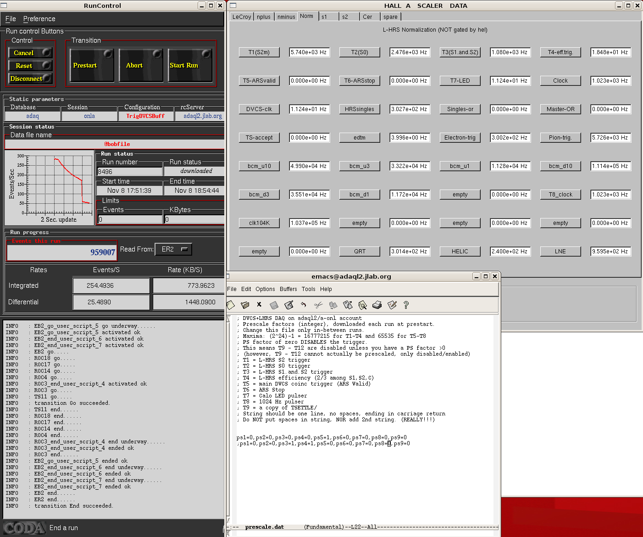
Task: Click the emacs Copy icon
Action: (x=333, y=305)
